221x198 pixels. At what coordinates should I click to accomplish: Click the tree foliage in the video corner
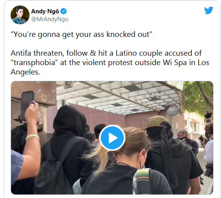199,96
